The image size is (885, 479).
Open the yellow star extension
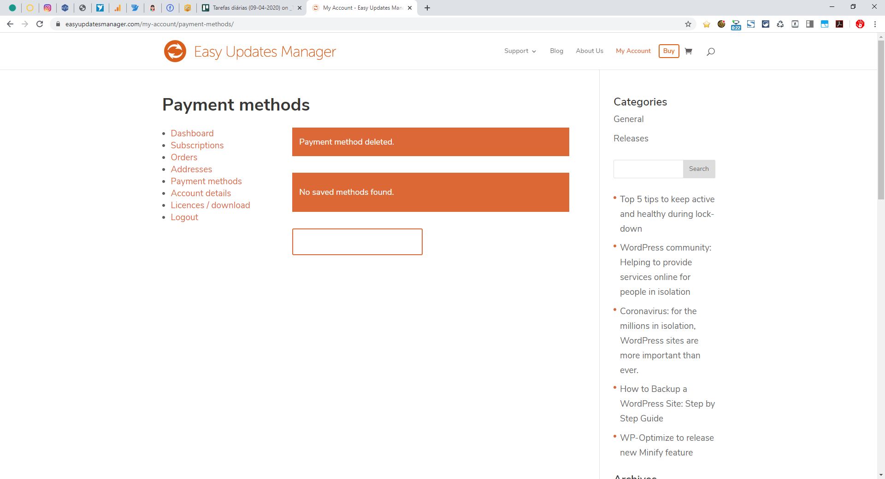point(707,24)
